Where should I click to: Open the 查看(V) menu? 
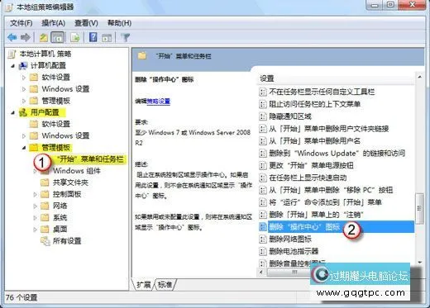[86, 23]
